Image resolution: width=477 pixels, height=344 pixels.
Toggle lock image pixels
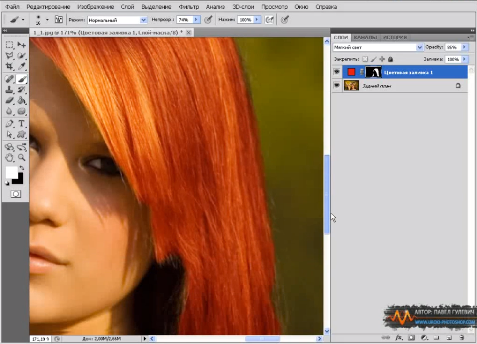[373, 59]
